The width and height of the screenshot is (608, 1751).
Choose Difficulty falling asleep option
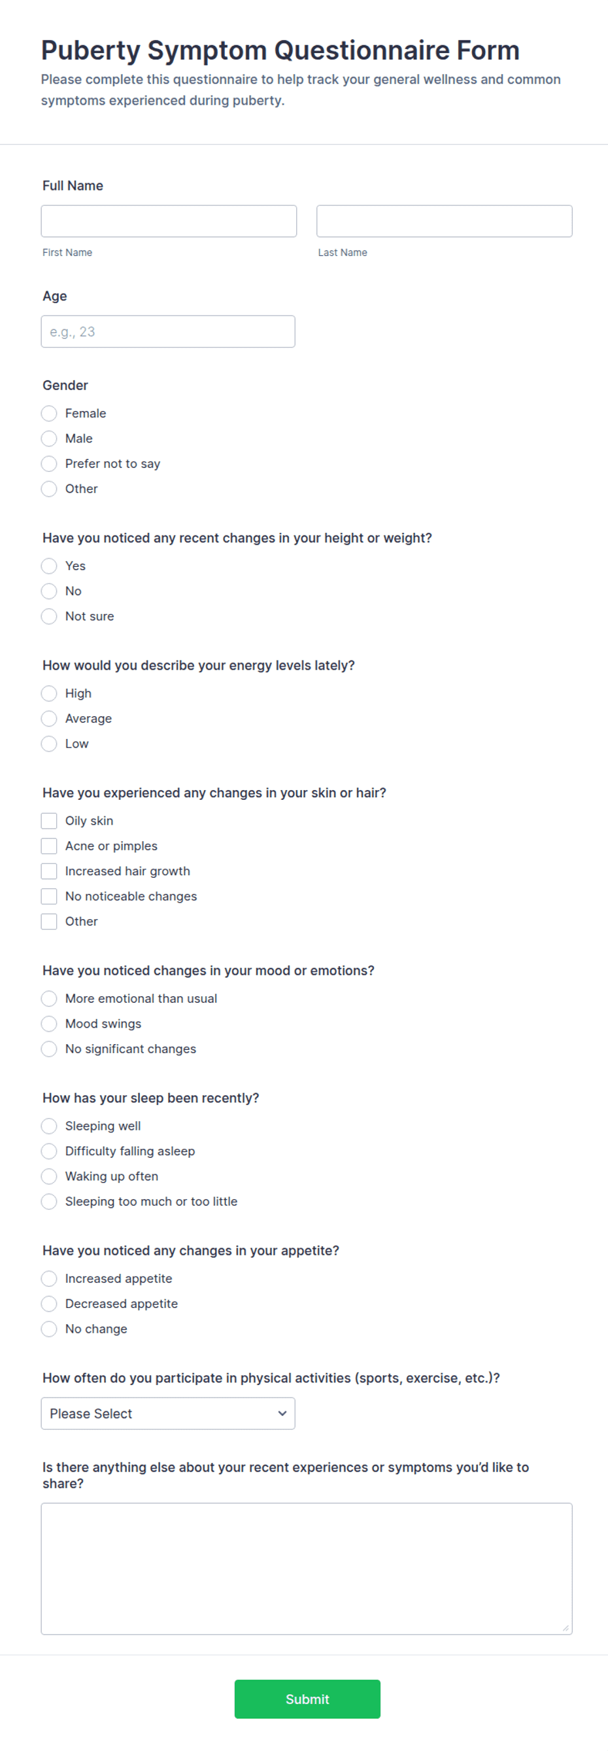click(x=49, y=1151)
